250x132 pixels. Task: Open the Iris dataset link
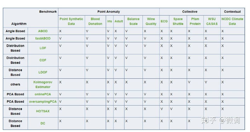coord(110,21)
